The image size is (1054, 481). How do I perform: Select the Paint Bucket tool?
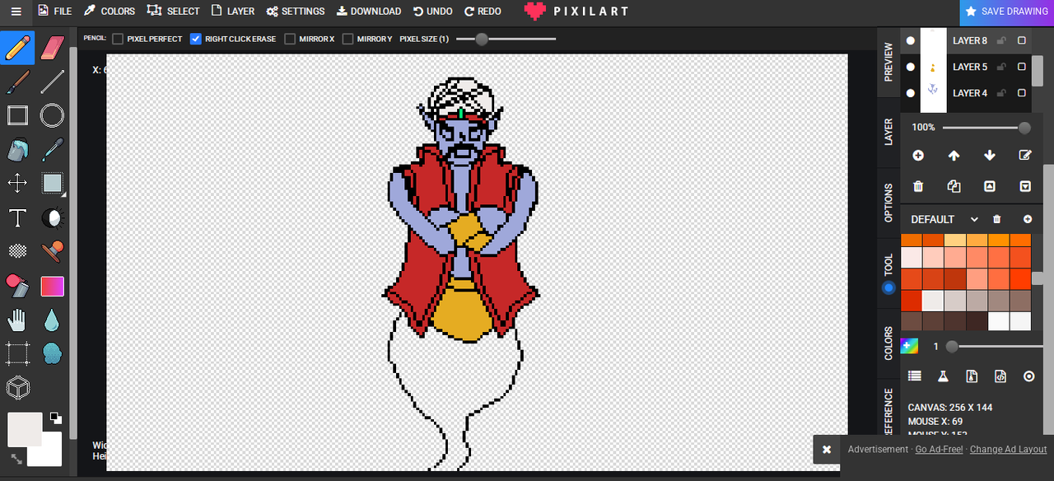(17, 150)
